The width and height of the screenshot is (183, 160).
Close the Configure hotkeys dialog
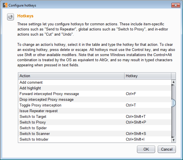[x=176, y=5]
